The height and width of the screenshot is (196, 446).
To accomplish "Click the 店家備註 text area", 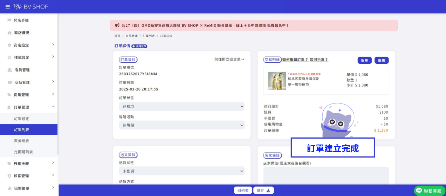I will click(326, 176).
